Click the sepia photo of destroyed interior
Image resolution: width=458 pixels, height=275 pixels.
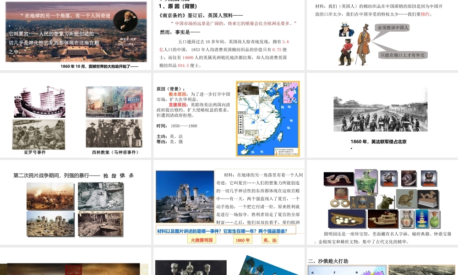tap(100, 224)
